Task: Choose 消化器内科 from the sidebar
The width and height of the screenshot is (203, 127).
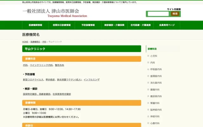Action: click(x=156, y=83)
